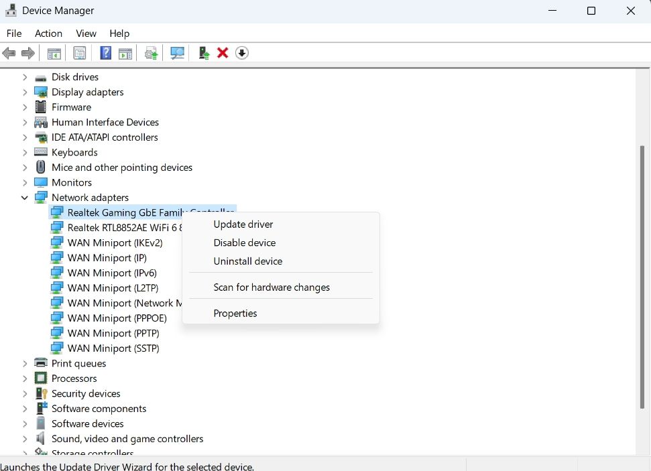Open device Properties via toolbar icon
651x471 pixels.
coord(80,53)
